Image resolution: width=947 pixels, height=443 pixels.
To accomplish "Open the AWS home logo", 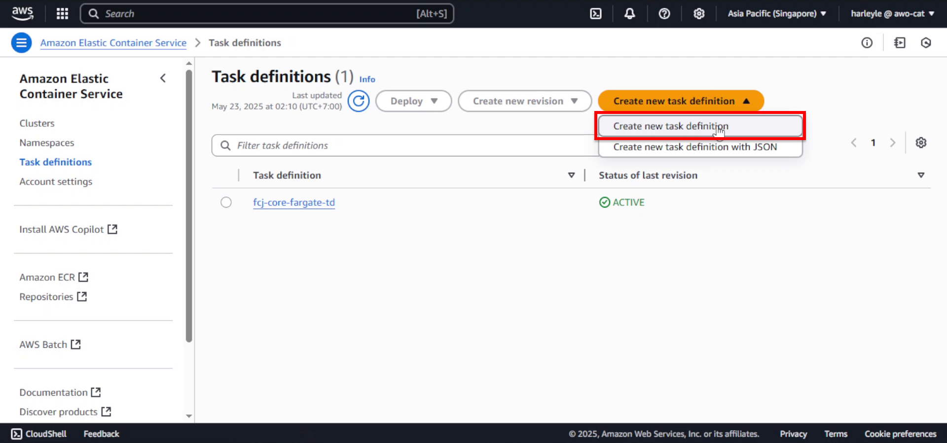I will (x=23, y=13).
